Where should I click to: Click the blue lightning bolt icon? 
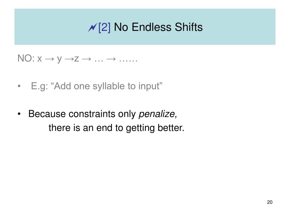[93, 27]
